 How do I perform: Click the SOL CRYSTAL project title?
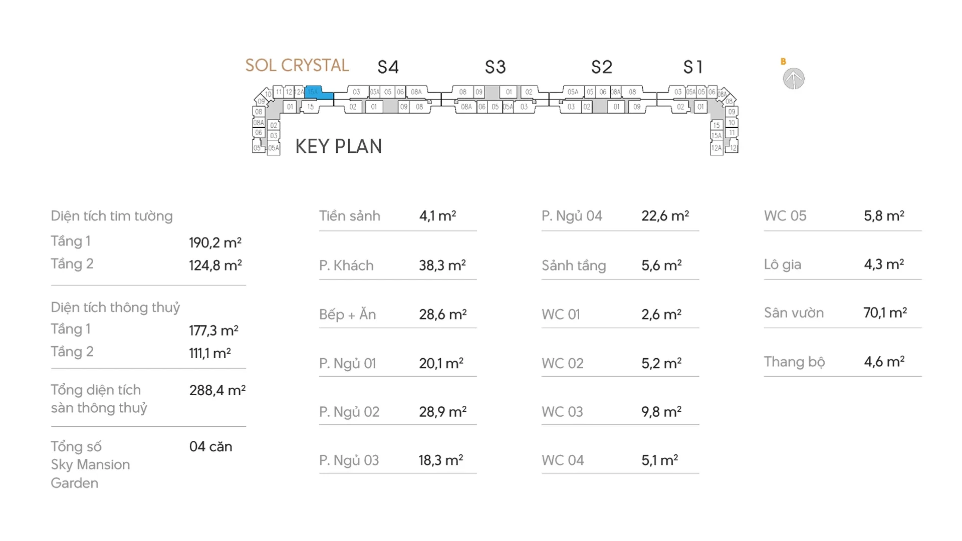297,66
